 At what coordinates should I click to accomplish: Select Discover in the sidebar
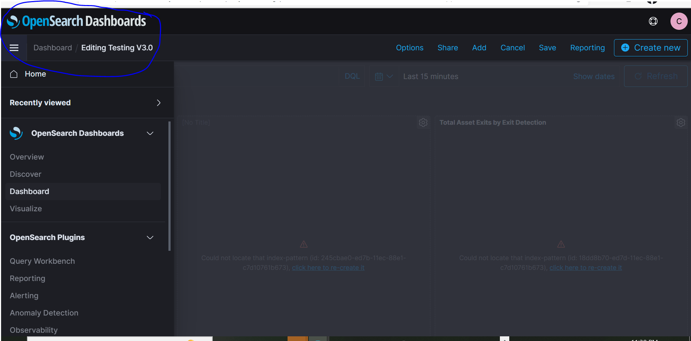click(x=25, y=174)
